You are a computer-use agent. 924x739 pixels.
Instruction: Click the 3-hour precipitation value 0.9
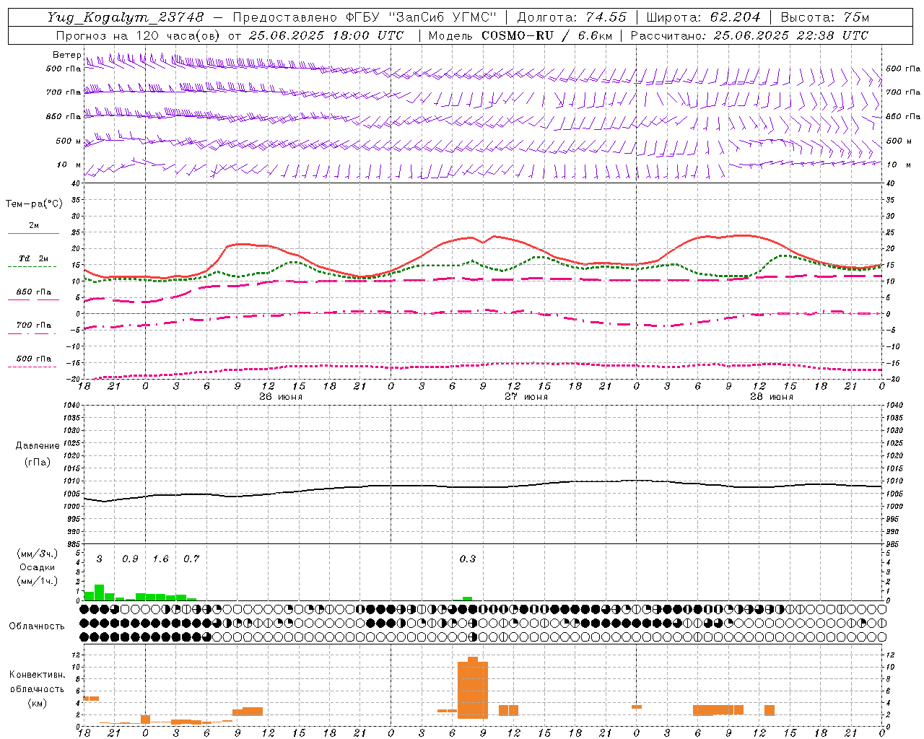pos(130,559)
